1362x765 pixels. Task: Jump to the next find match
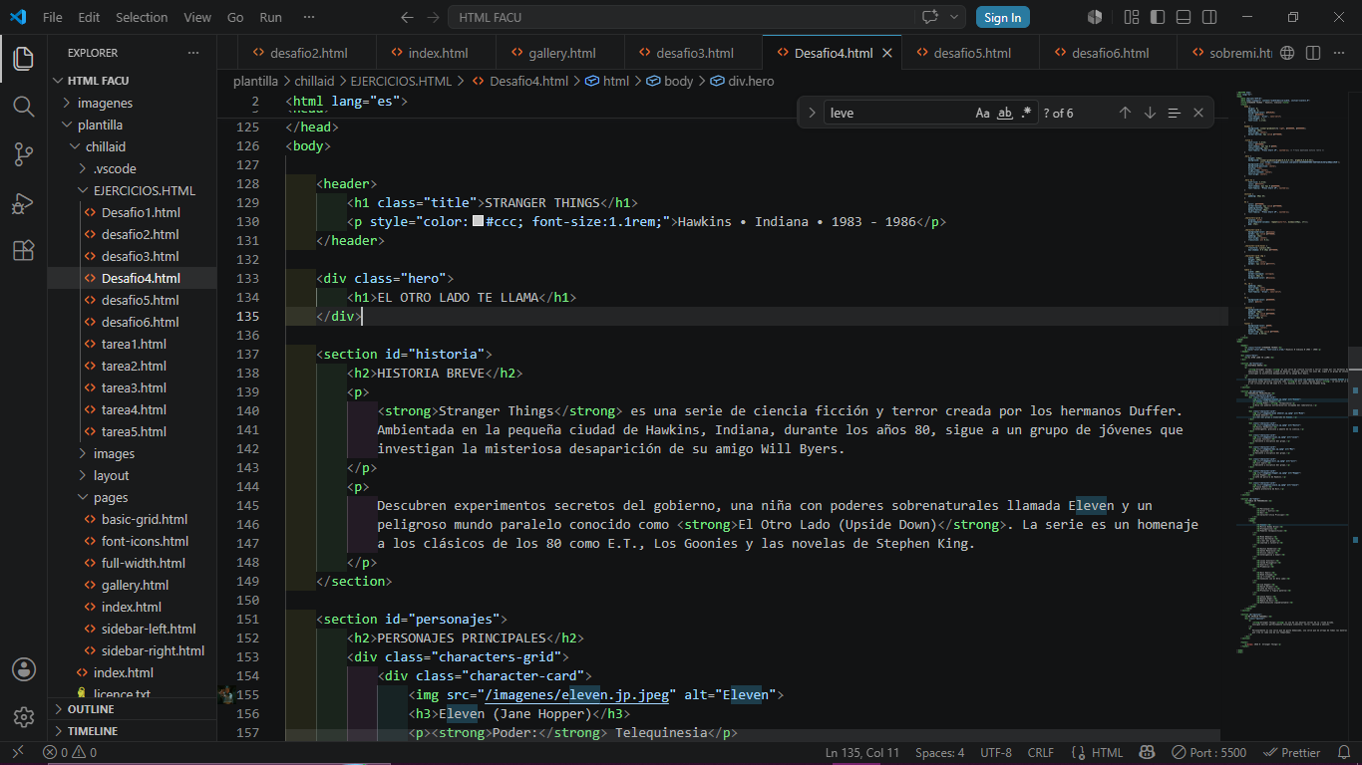pyautogui.click(x=1150, y=113)
